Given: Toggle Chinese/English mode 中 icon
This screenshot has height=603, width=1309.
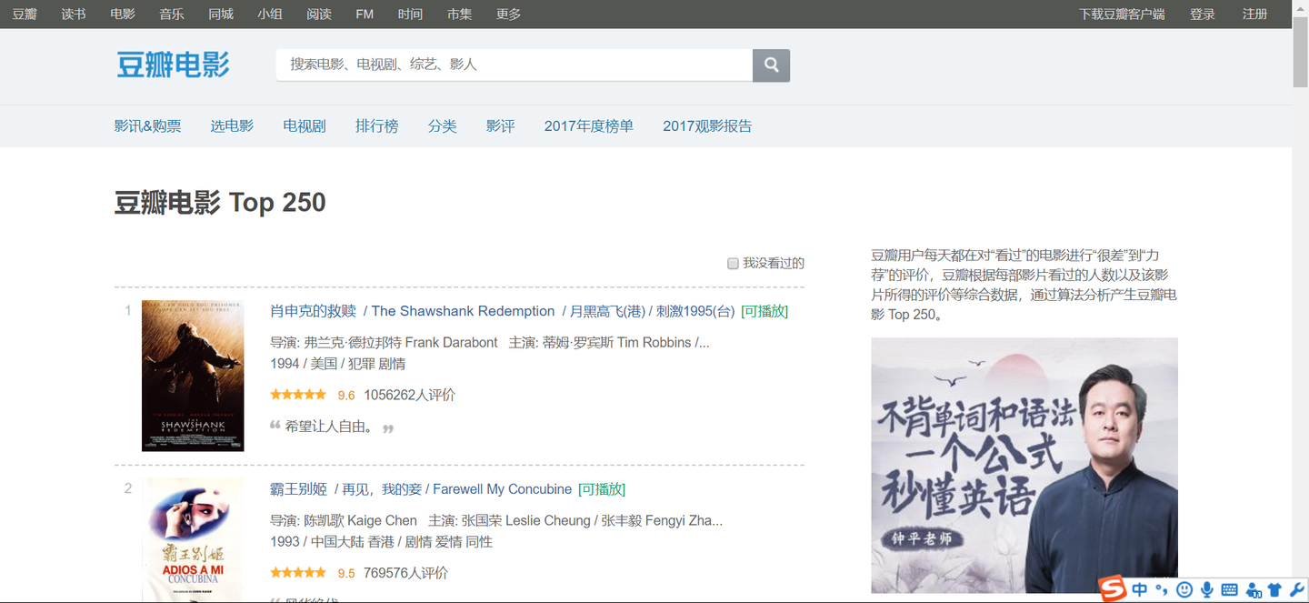Looking at the screenshot, I should coord(1140,590).
